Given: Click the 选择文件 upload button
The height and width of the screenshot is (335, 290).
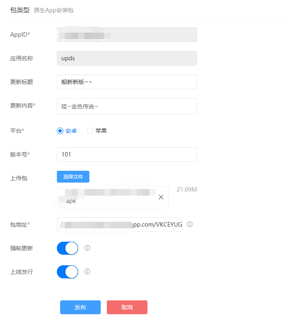Looking at the screenshot, I should [73, 177].
